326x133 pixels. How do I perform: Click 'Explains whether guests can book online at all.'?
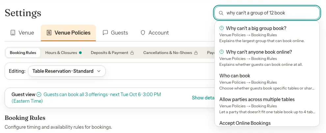[x=261, y=65]
